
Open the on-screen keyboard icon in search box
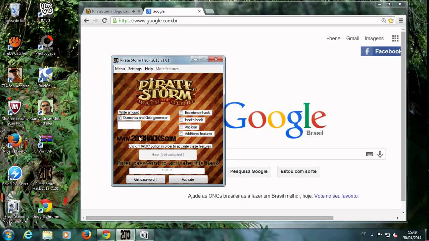[x=370, y=154]
